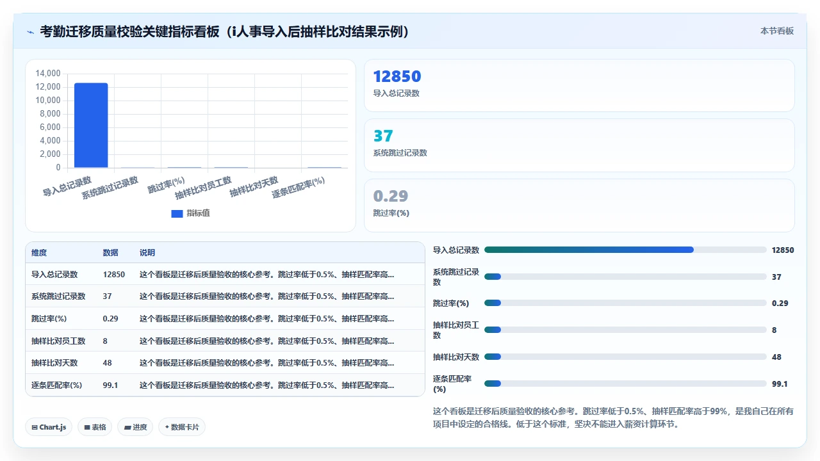Click the 导入总记录数 progress bar
Screen dimensions: 820x461
point(625,250)
